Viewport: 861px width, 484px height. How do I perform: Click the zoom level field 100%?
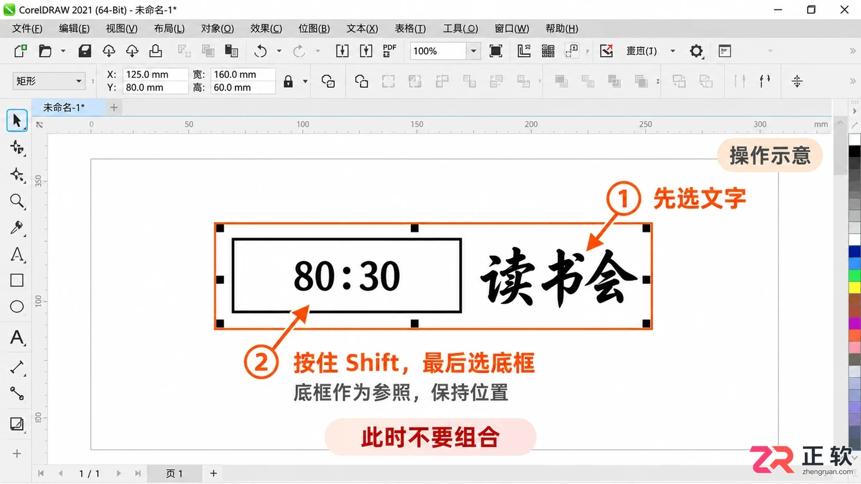438,51
